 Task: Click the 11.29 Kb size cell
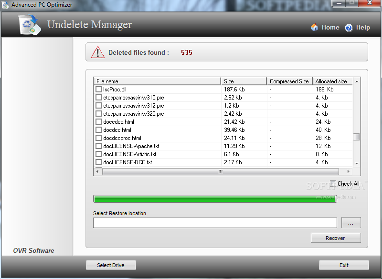click(x=234, y=146)
